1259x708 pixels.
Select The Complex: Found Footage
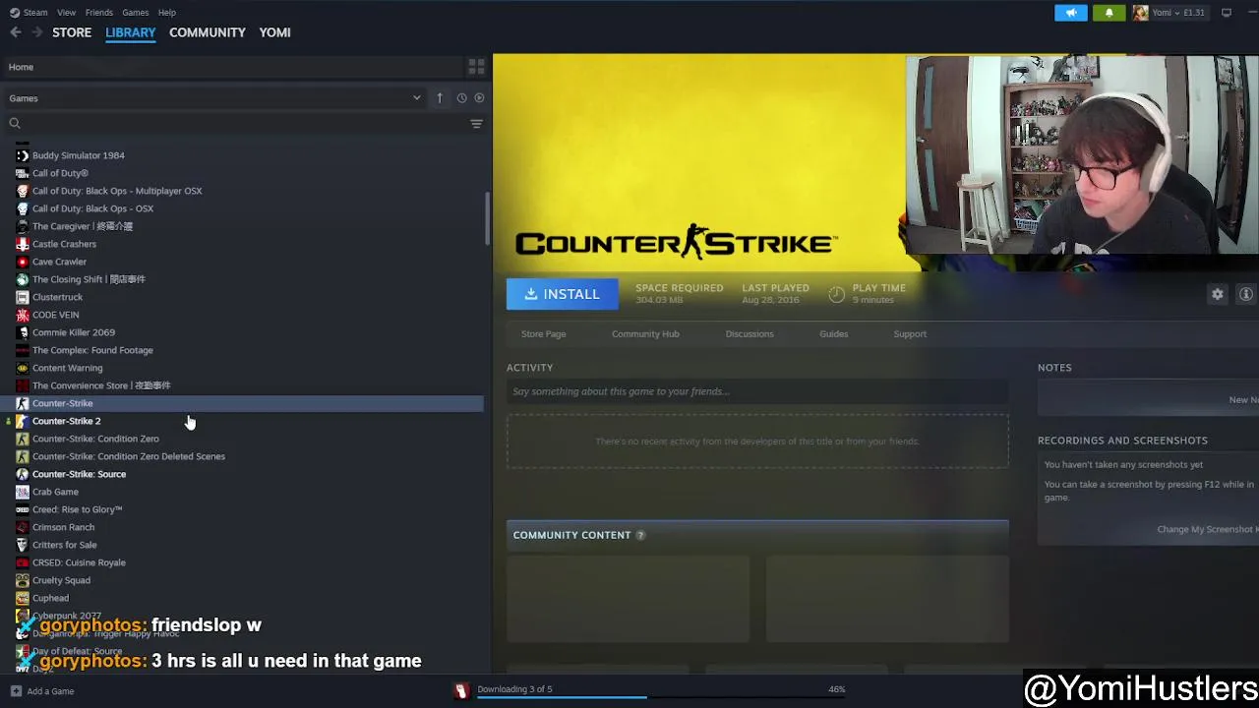pyautogui.click(x=92, y=350)
